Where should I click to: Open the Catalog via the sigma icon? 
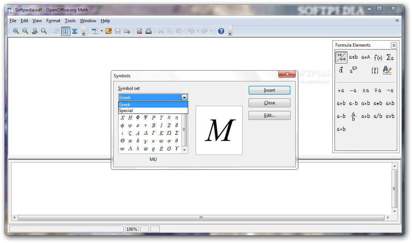click(74, 31)
